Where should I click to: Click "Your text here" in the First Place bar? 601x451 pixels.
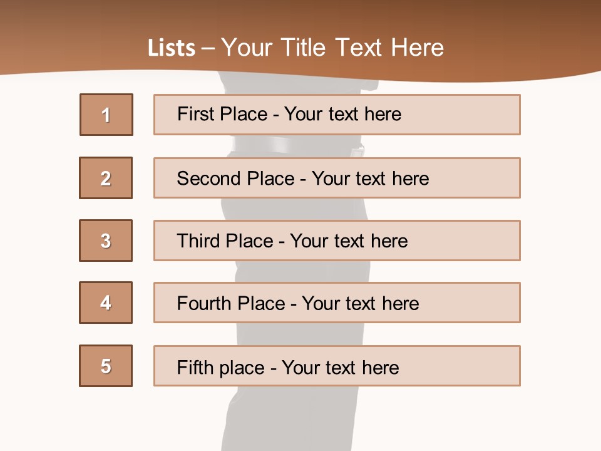[342, 114]
